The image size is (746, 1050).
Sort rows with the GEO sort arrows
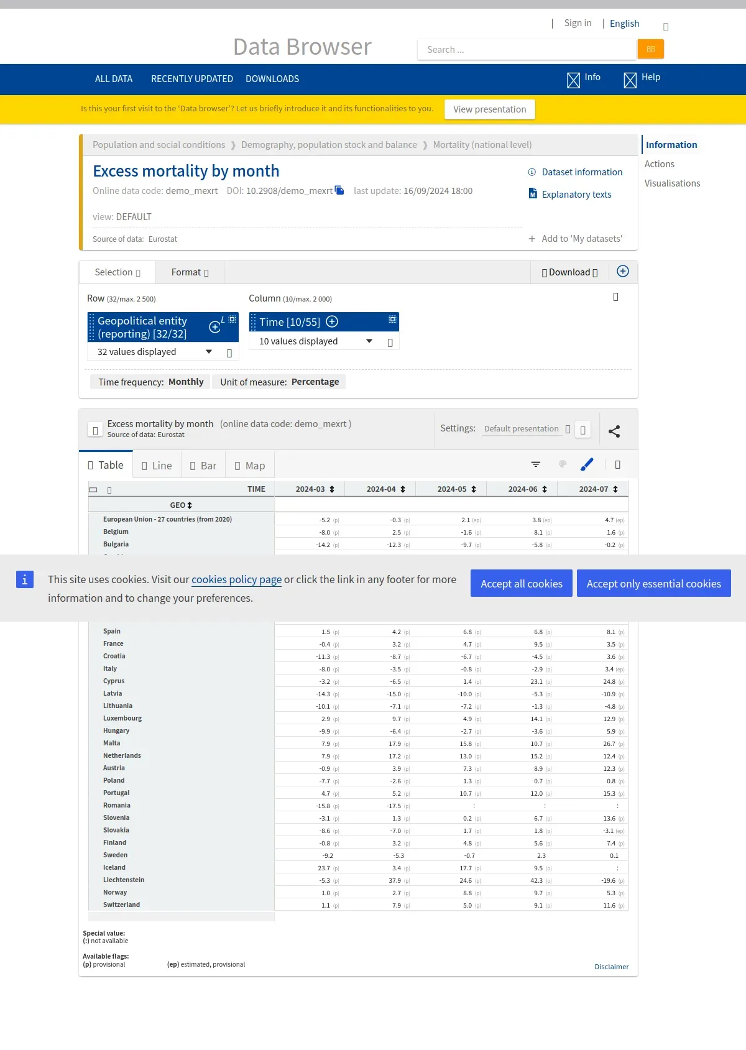tap(190, 505)
